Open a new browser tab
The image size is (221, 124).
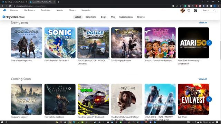(58, 2)
